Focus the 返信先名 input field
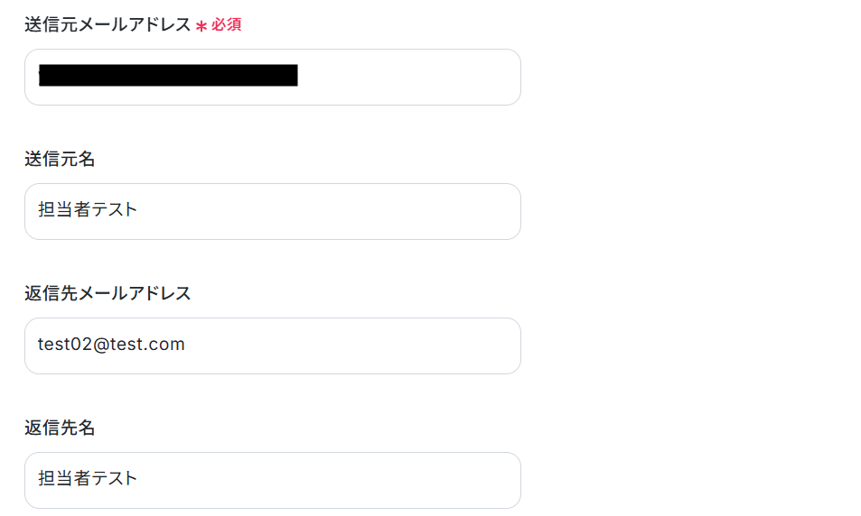The image size is (861, 516). [x=272, y=480]
